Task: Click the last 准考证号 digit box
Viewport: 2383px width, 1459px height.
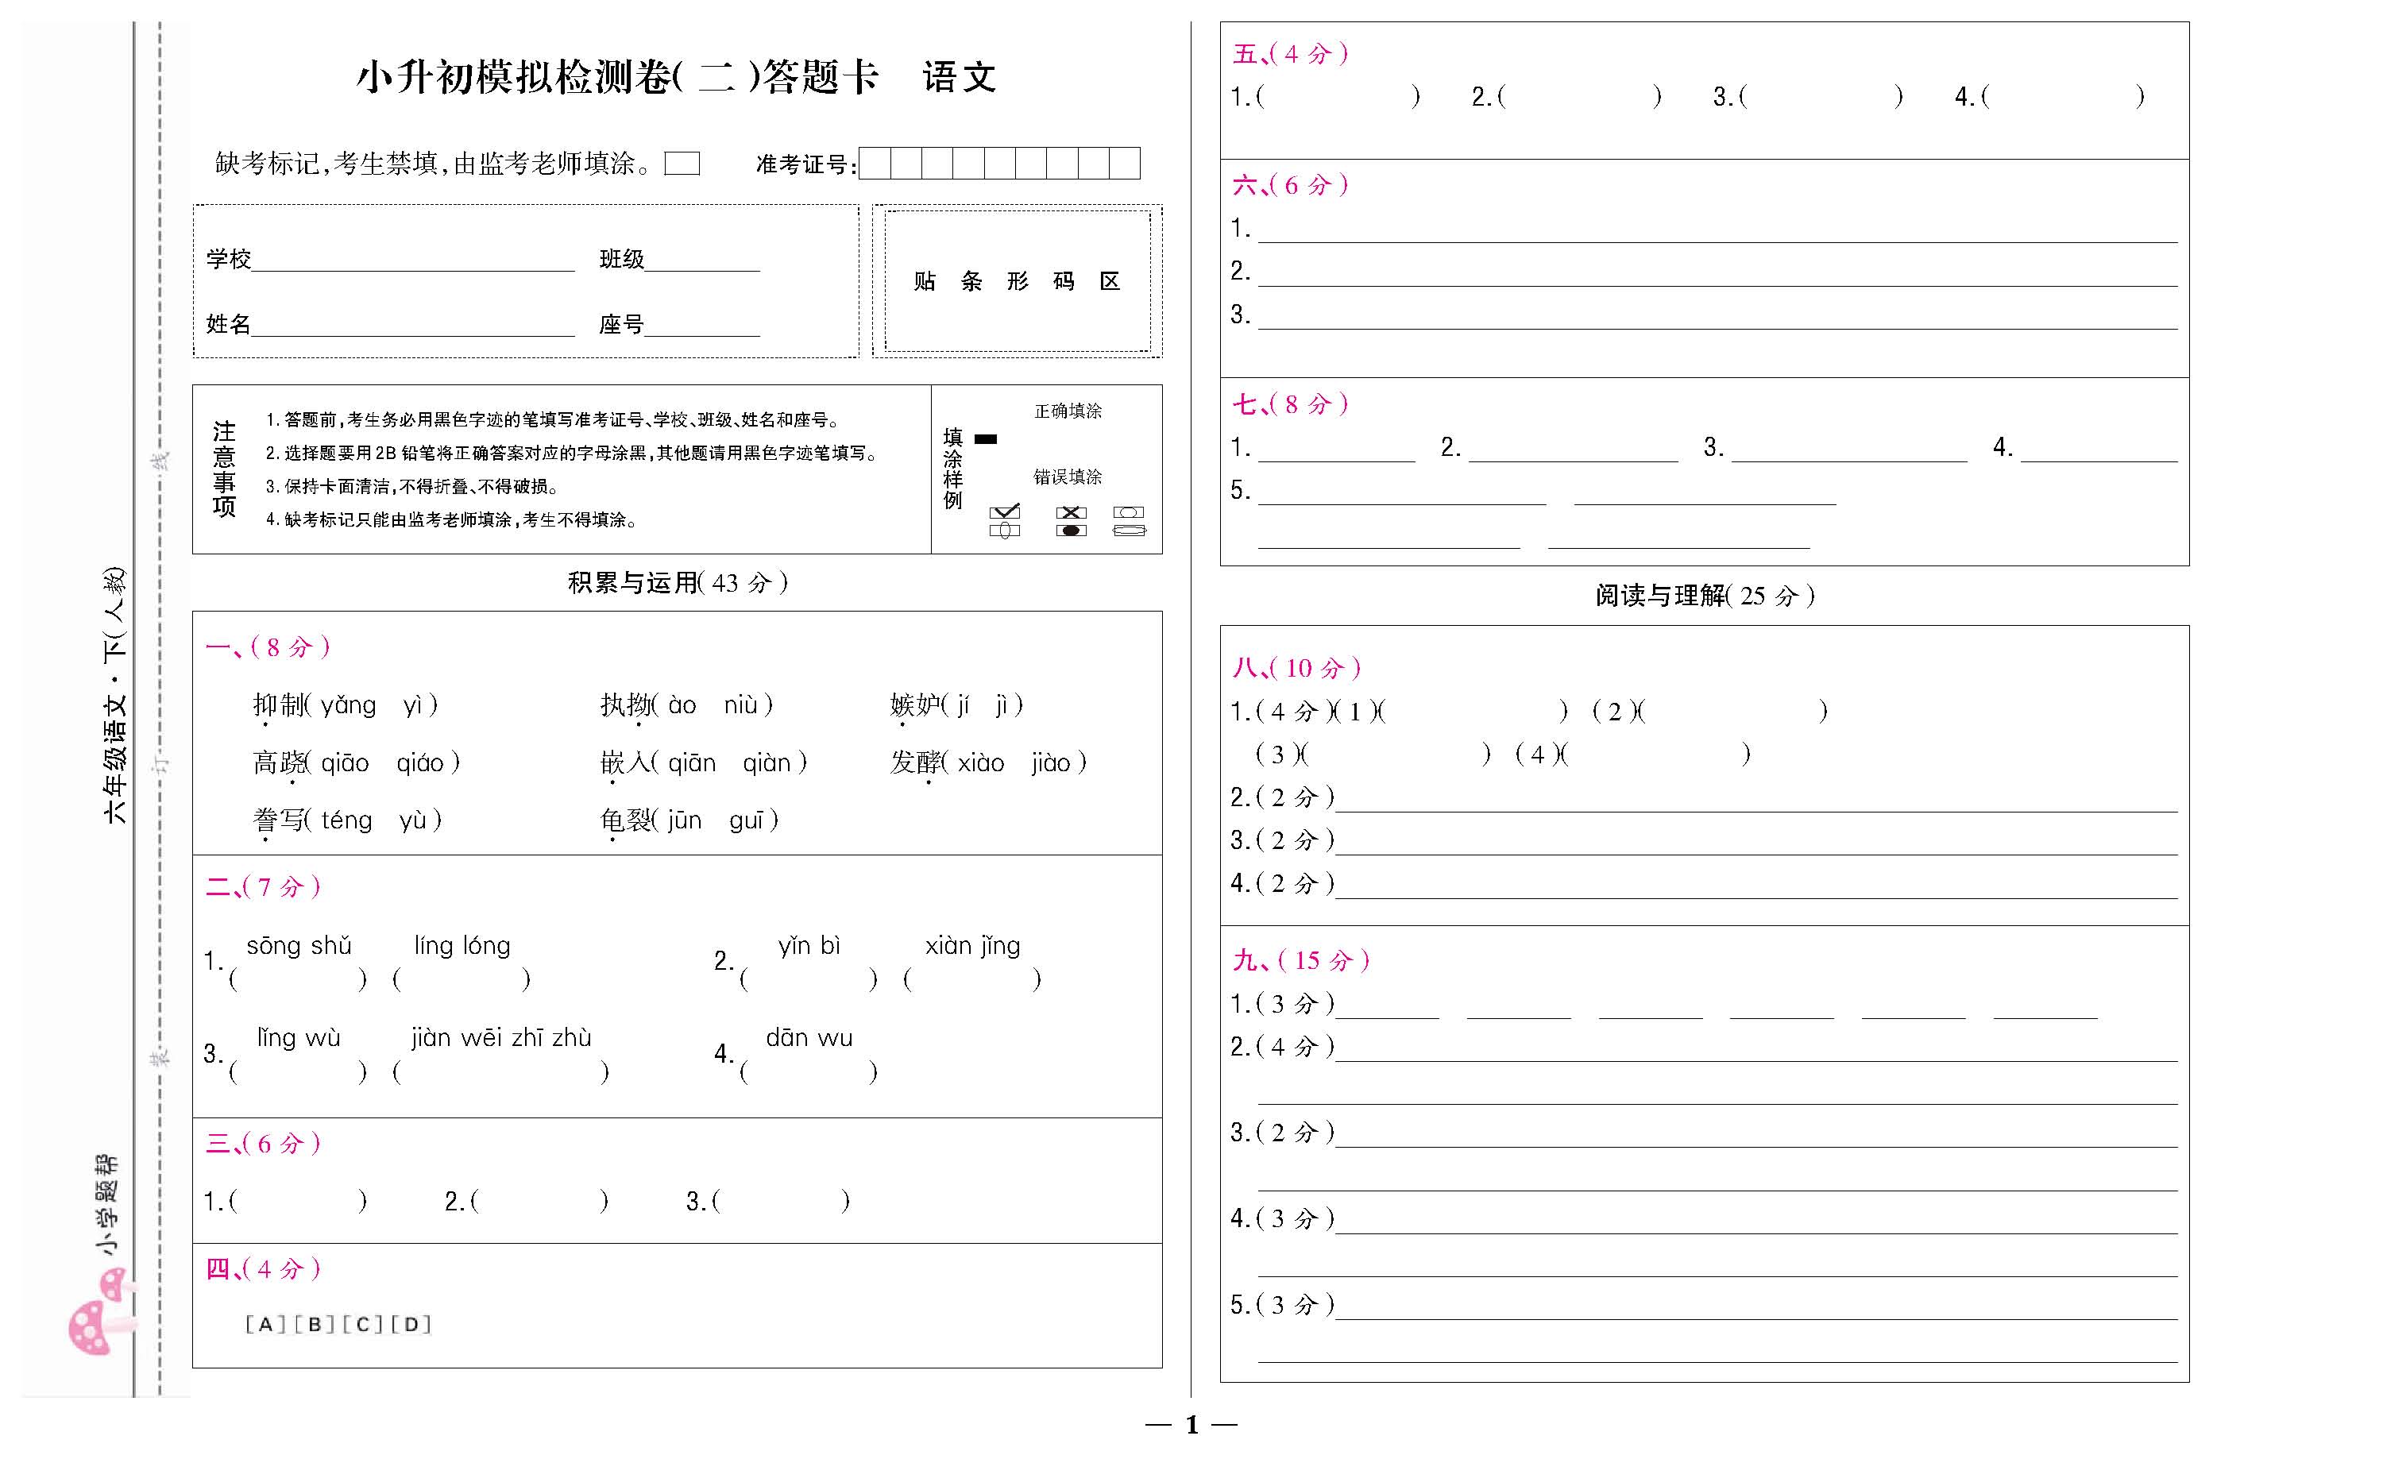Action: (1125, 164)
